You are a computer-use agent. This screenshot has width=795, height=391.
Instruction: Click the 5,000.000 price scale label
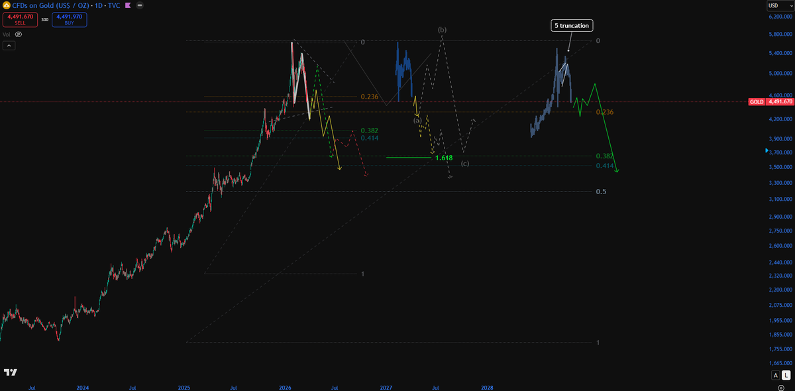780,73
